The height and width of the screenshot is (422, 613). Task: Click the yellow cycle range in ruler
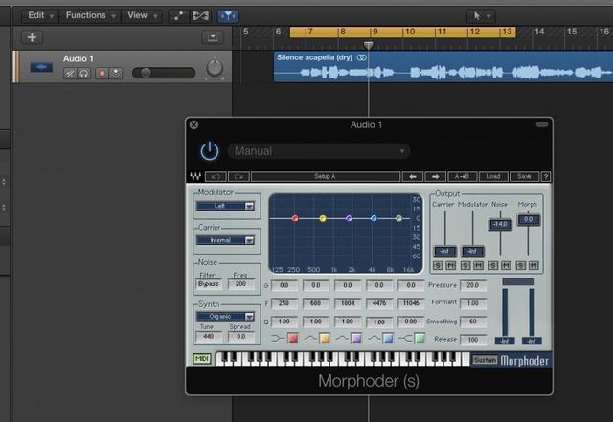(403, 32)
